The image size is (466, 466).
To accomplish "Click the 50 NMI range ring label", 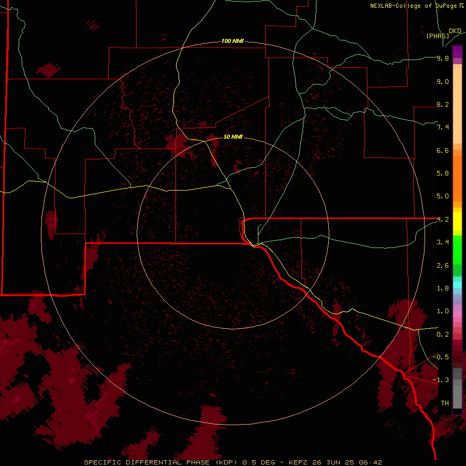I will tap(233, 137).
